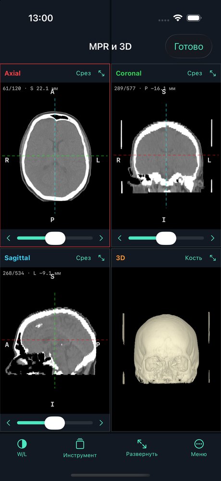Click the 3D skull rendering
Image resolution: width=221 pixels, height=481 pixels.
point(166,350)
